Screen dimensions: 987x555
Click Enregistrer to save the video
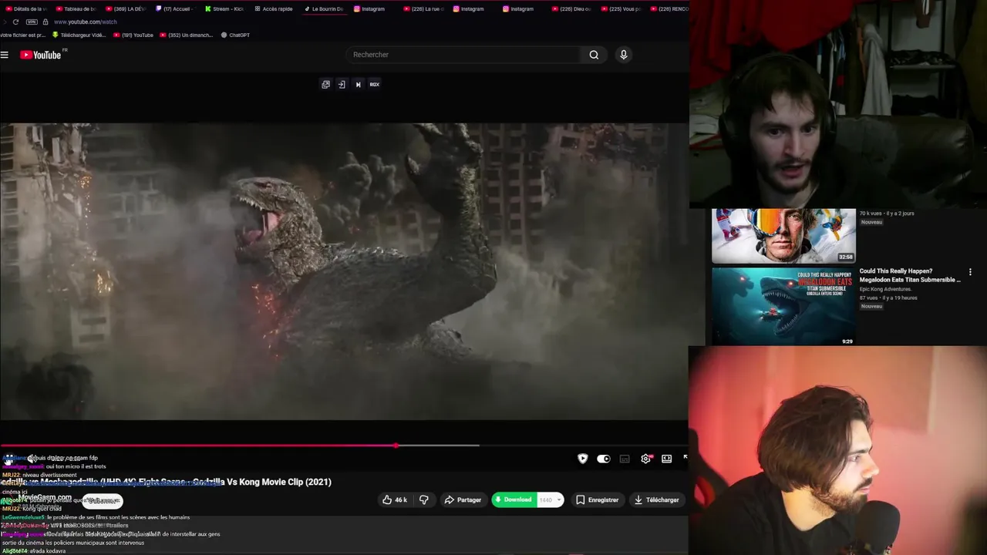tap(598, 499)
